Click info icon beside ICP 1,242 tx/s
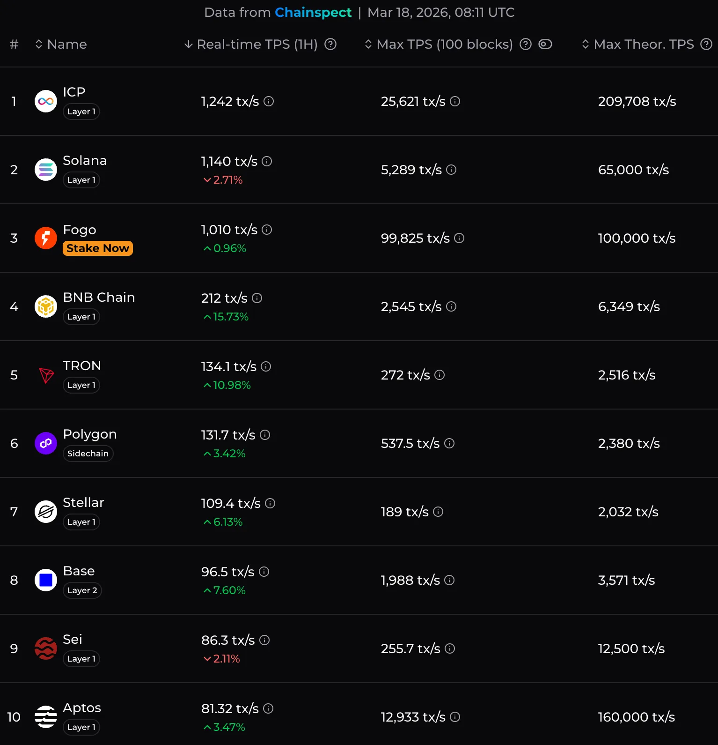This screenshot has width=718, height=745. pyautogui.click(x=269, y=101)
